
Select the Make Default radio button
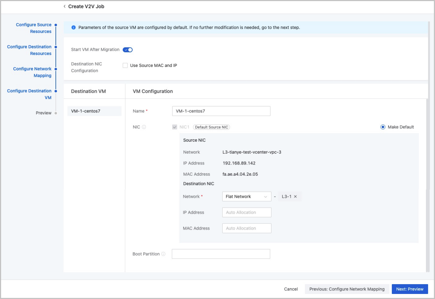(x=383, y=127)
